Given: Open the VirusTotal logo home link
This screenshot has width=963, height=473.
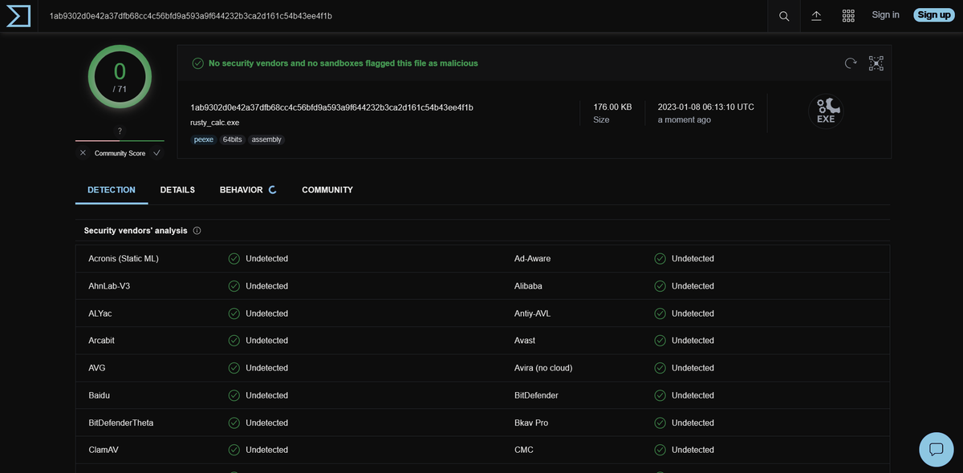Looking at the screenshot, I should [x=18, y=15].
